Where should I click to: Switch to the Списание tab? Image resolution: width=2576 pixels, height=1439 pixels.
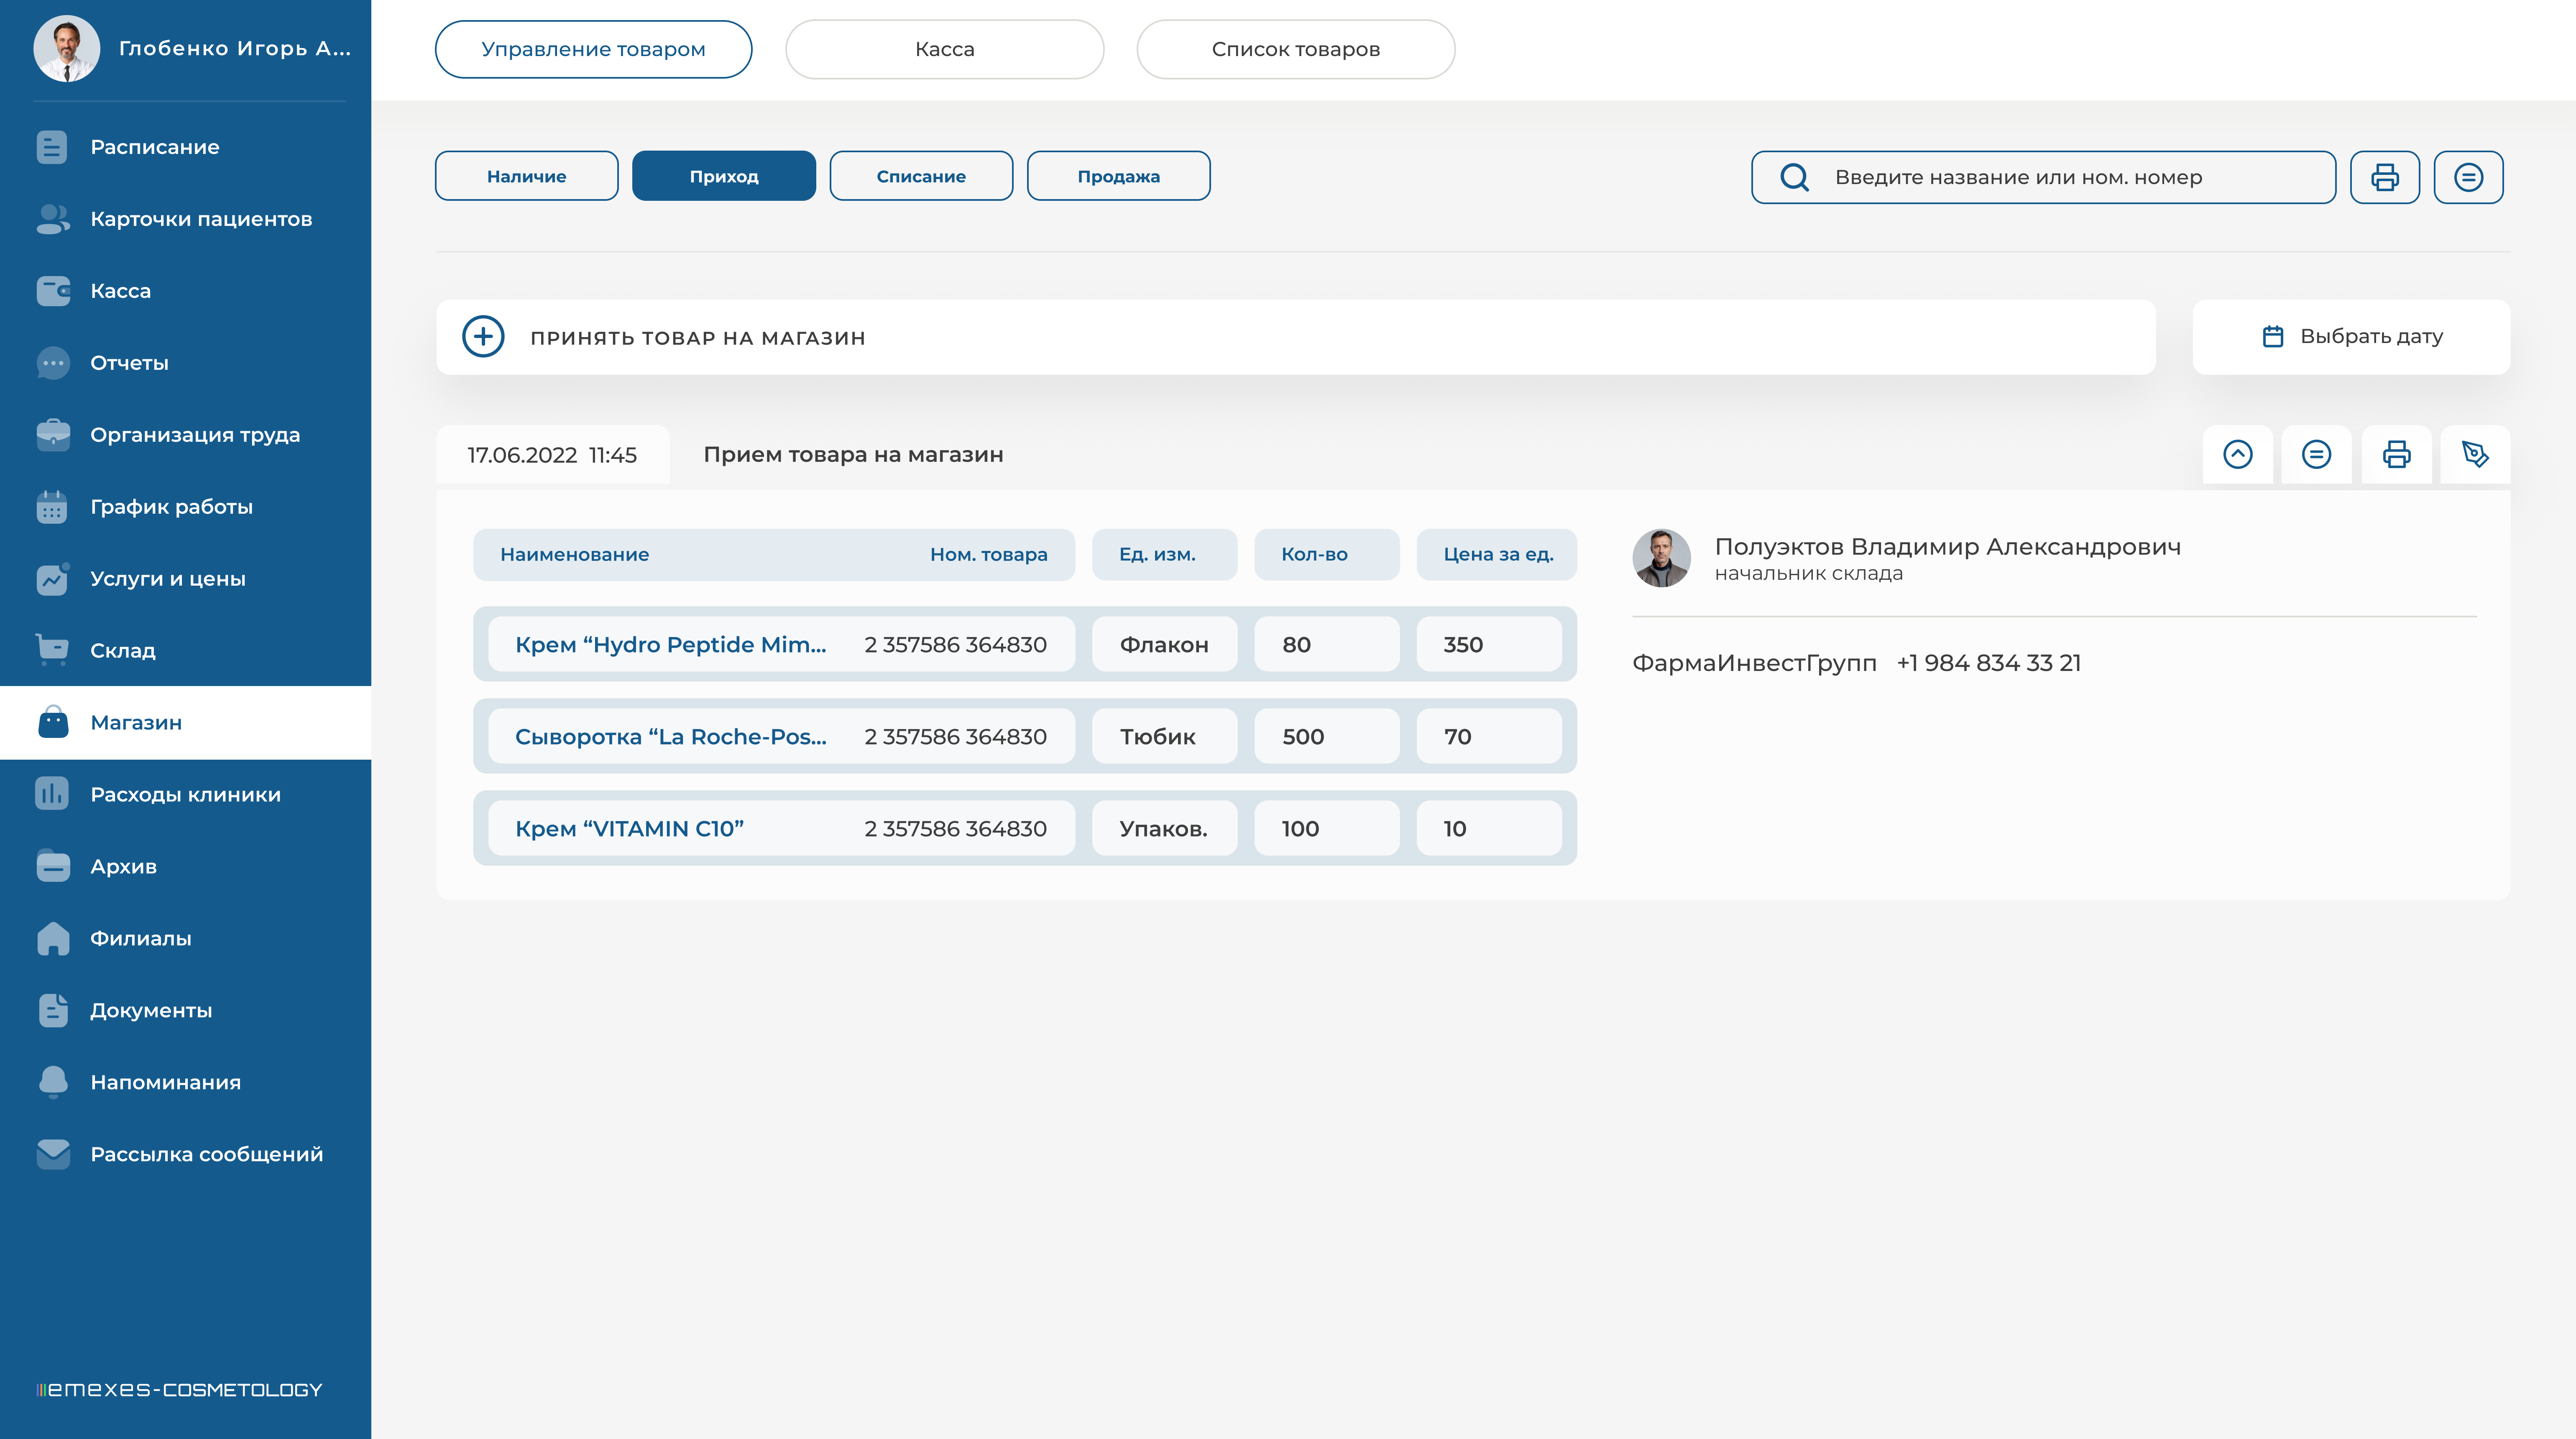(x=920, y=176)
